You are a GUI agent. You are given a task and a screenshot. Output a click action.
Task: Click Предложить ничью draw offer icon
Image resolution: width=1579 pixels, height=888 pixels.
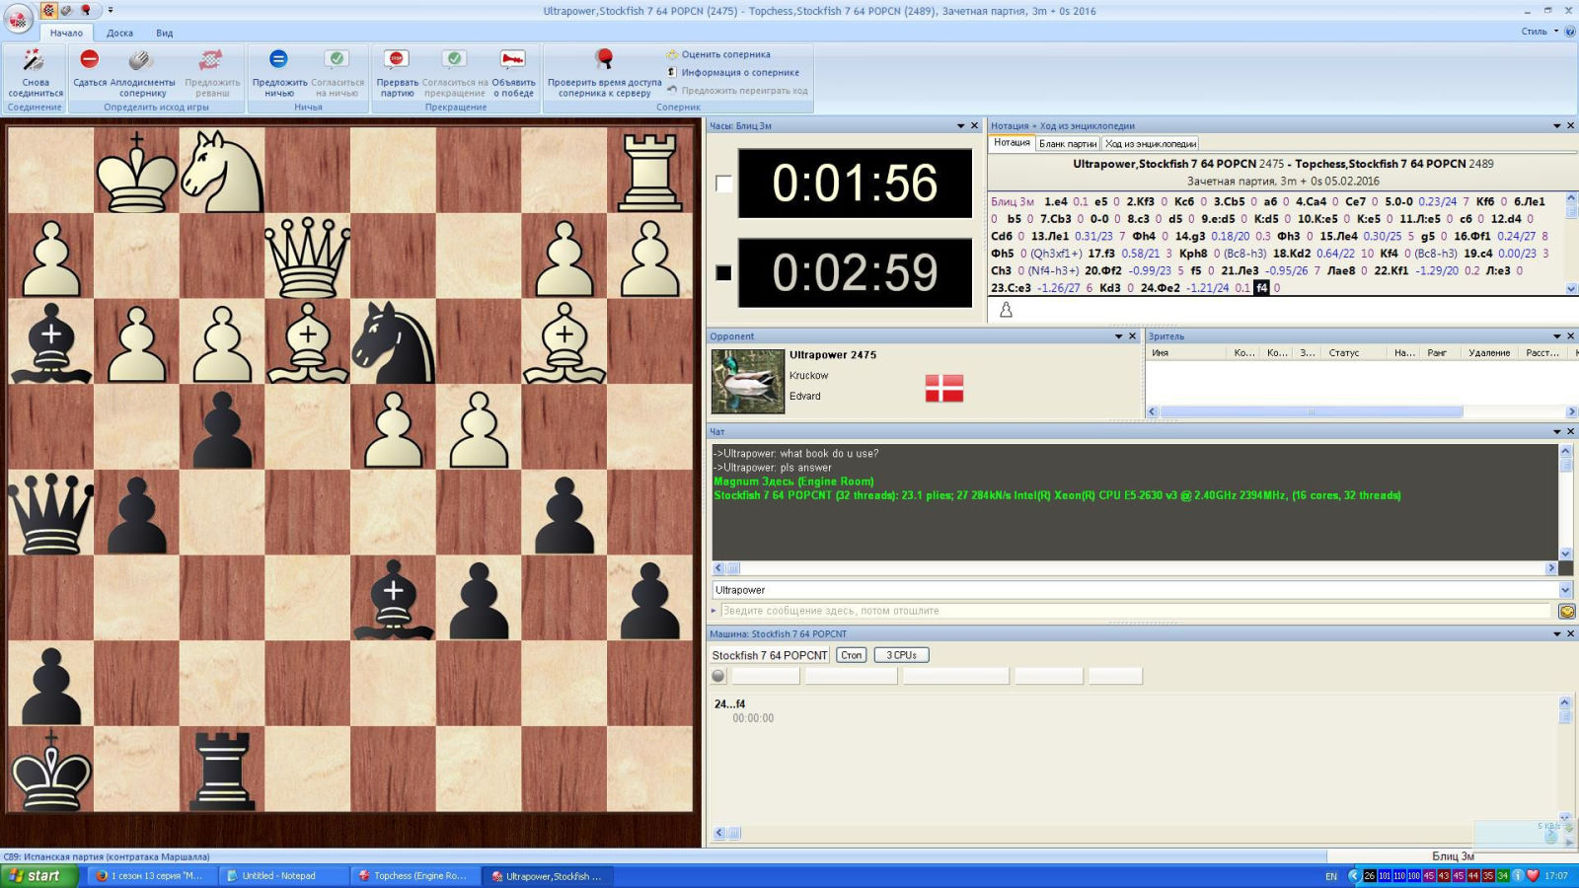[x=278, y=59]
